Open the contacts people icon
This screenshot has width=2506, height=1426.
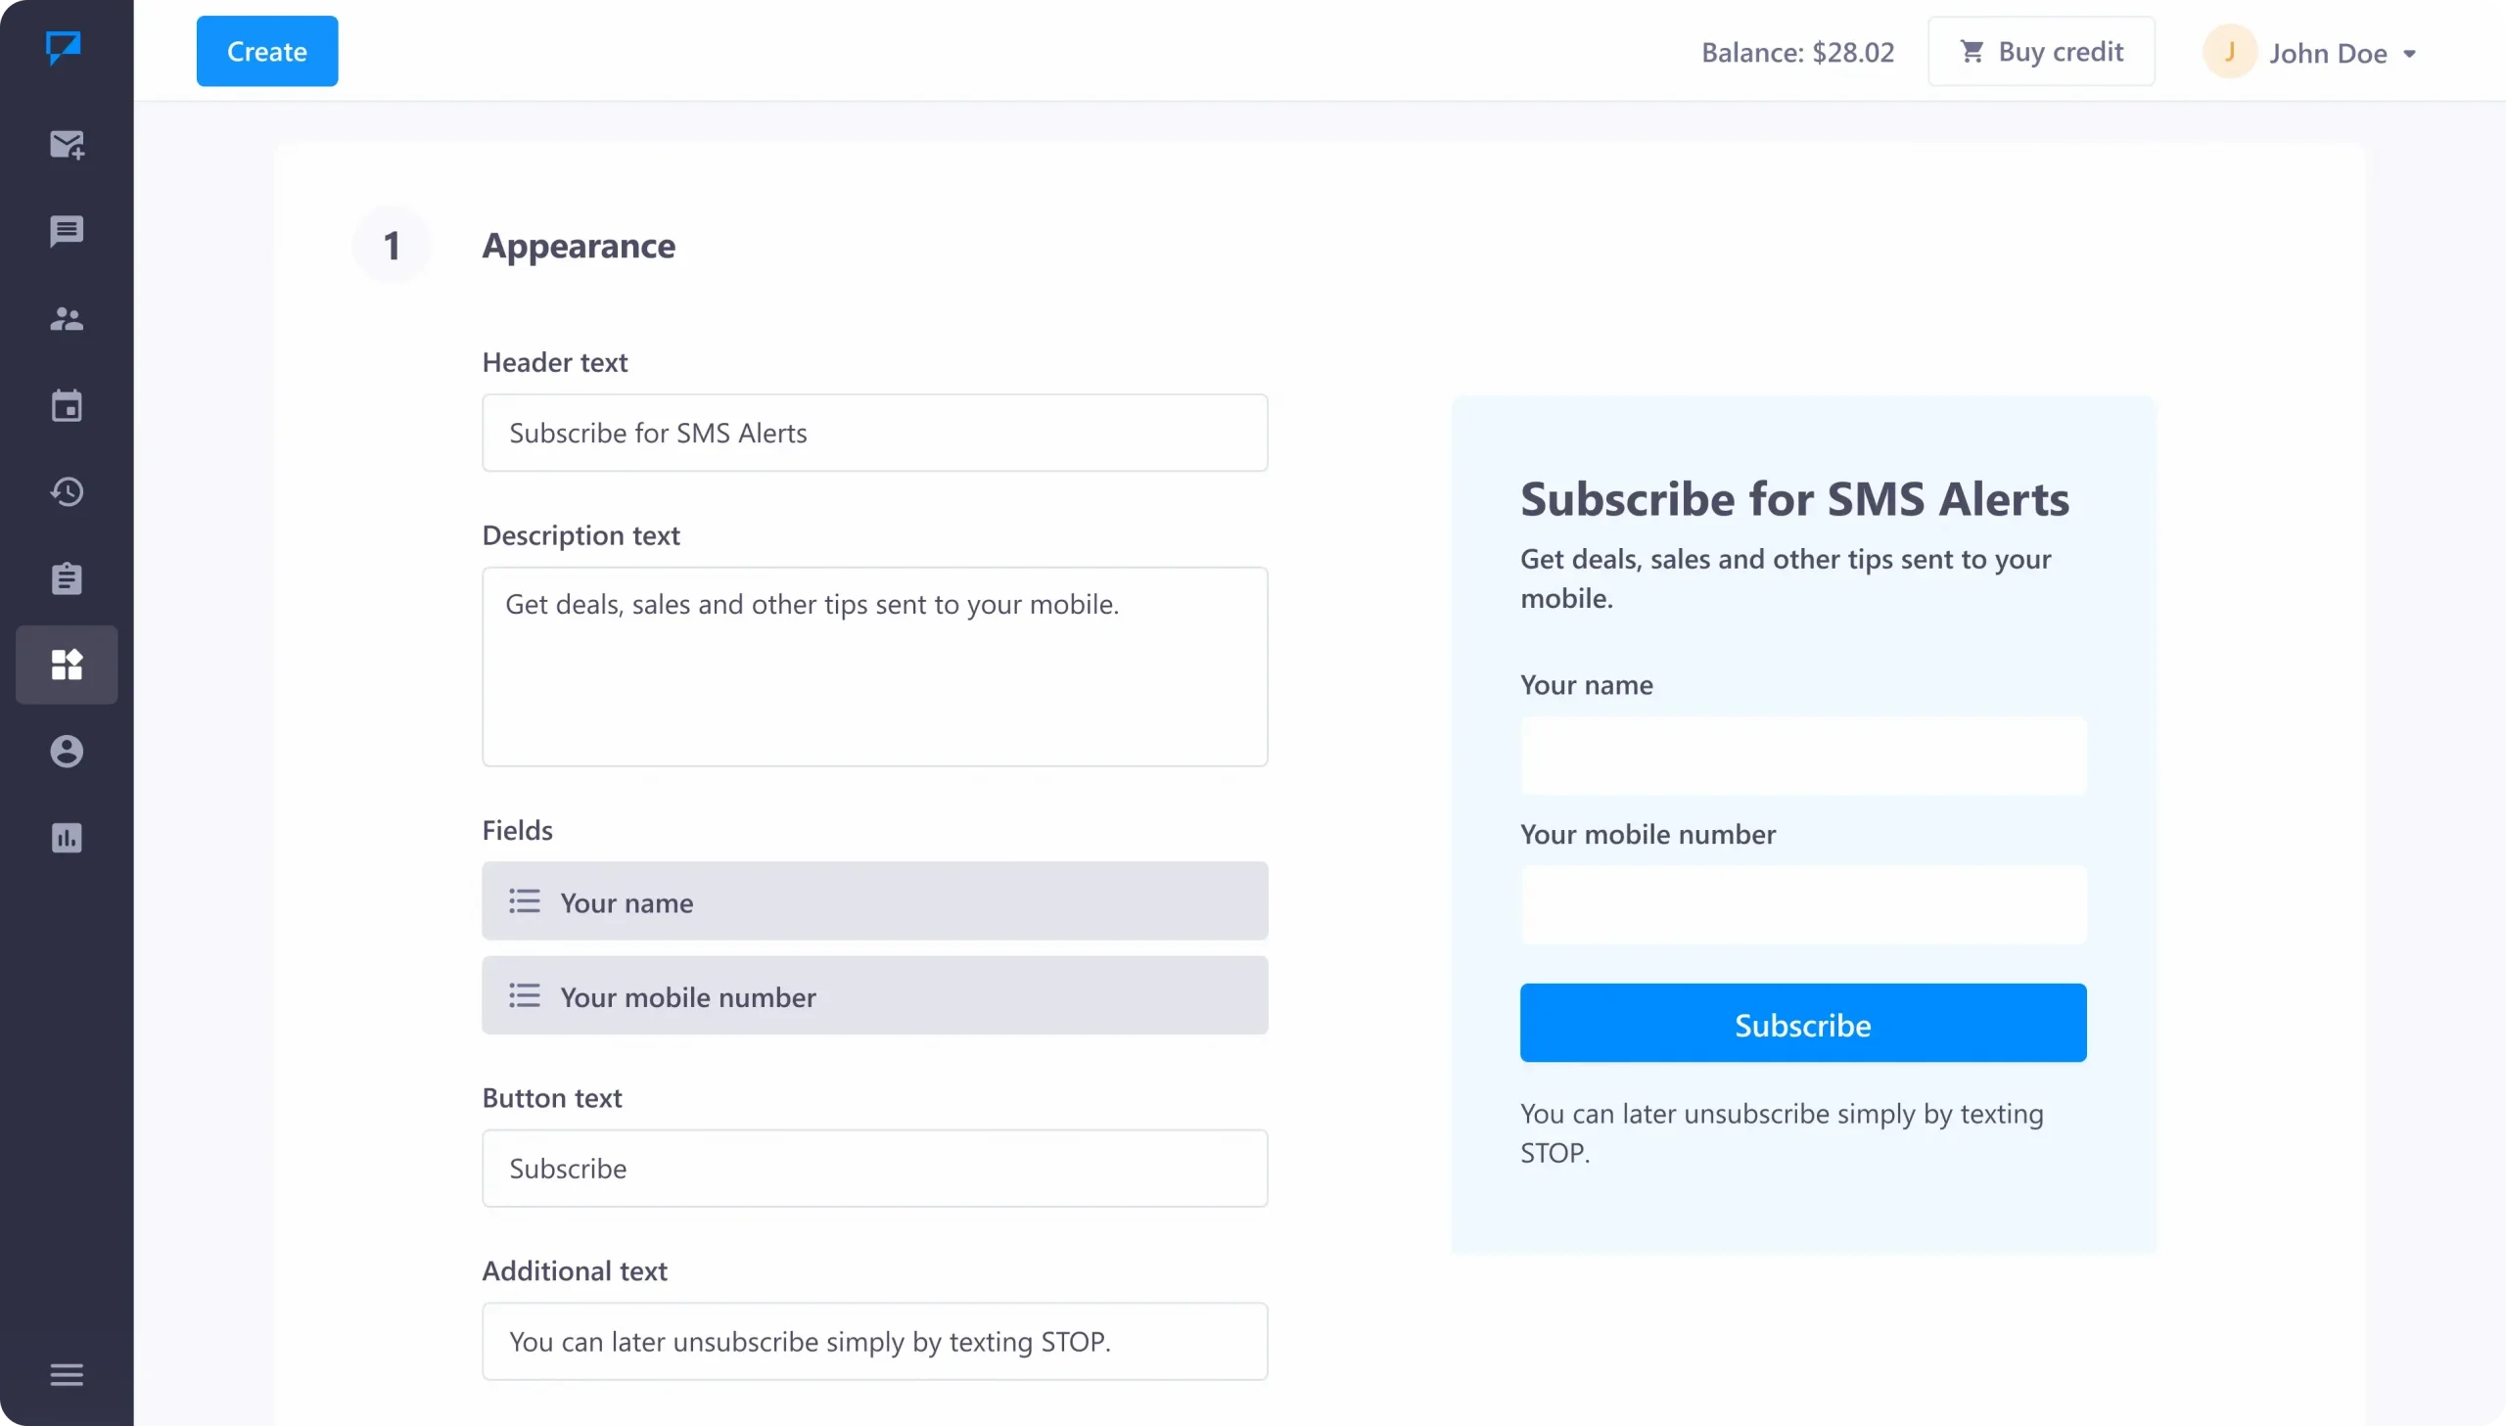click(x=67, y=318)
